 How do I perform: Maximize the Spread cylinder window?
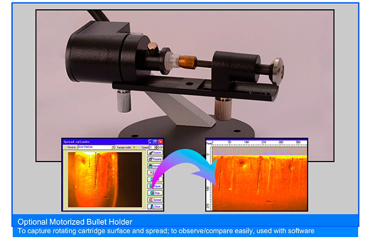155,141
